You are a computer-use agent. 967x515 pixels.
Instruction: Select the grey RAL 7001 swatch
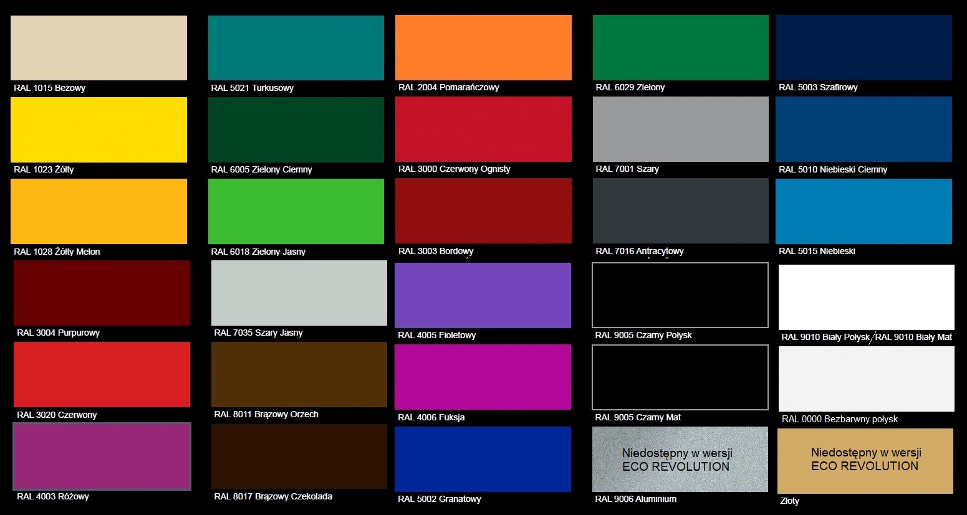pyautogui.click(x=681, y=129)
